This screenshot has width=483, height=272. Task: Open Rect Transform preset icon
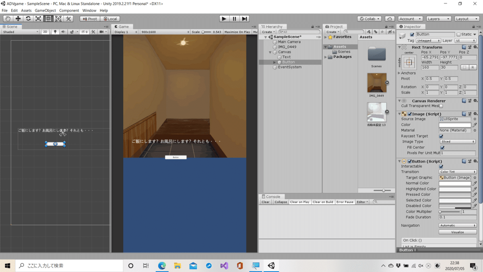pos(470,47)
